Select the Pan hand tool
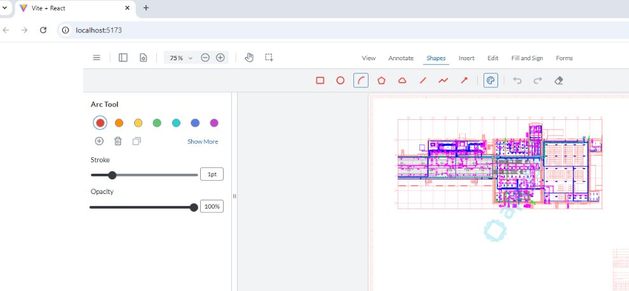This screenshot has height=291, width=629. [249, 58]
